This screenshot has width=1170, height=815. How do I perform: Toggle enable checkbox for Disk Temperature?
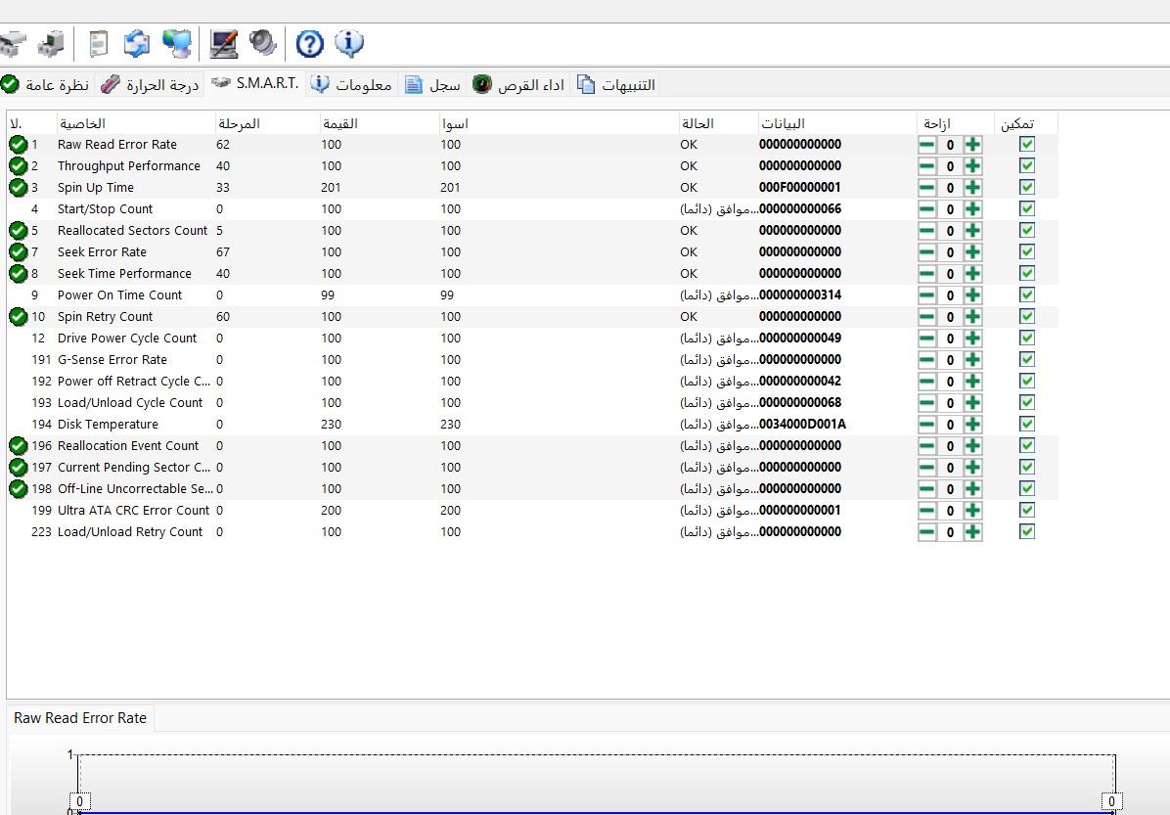pyautogui.click(x=1027, y=424)
